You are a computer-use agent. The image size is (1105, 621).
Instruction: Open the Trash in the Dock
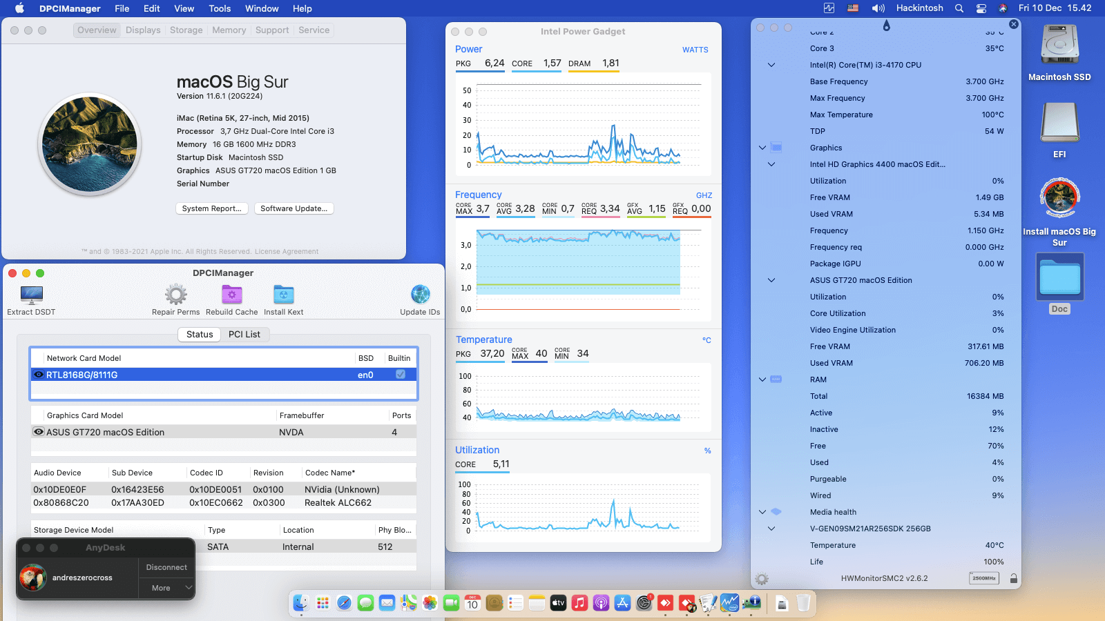[x=803, y=603]
